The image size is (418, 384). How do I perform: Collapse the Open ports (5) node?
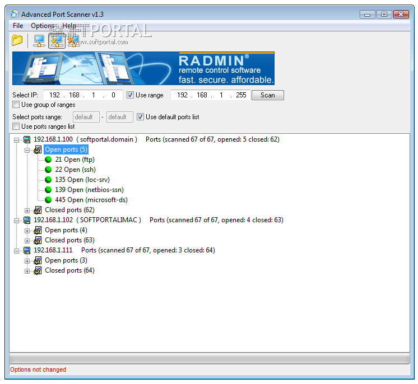click(x=27, y=150)
